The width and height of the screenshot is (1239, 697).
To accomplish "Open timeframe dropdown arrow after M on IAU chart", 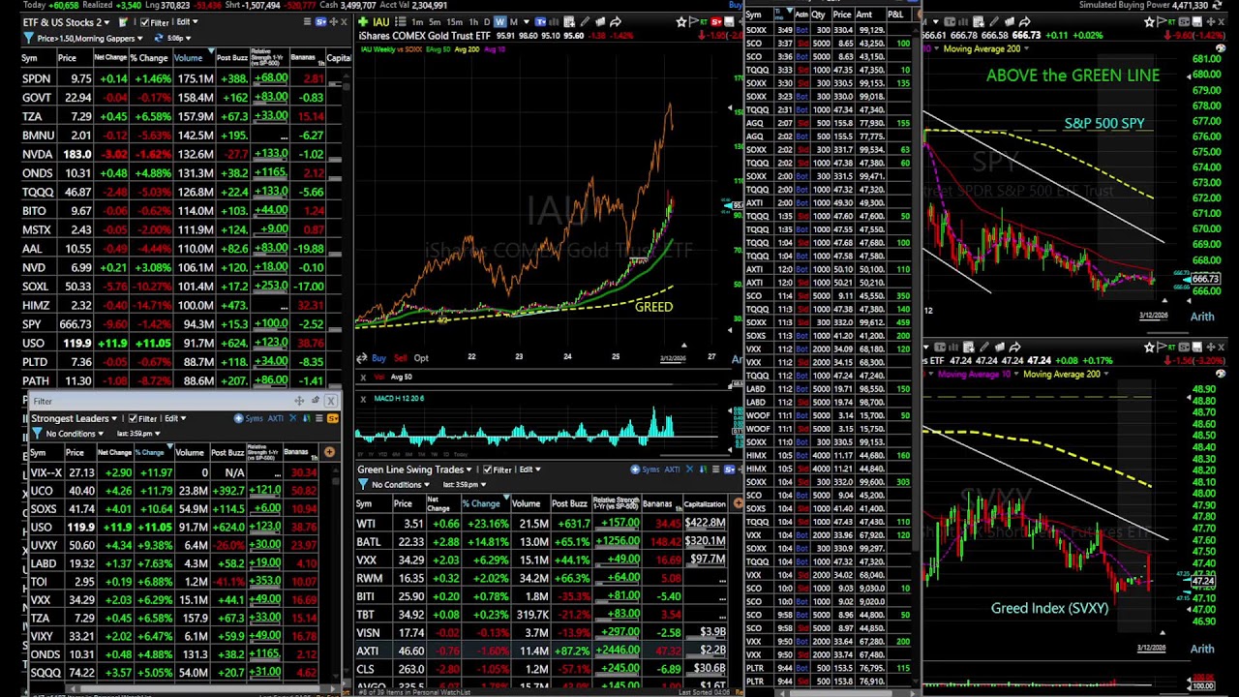I will (x=527, y=22).
